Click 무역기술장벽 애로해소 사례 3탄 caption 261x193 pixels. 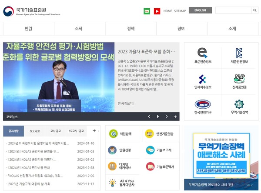click(211, 185)
